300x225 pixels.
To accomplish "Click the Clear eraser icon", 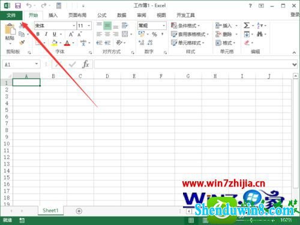I will (247, 43).
